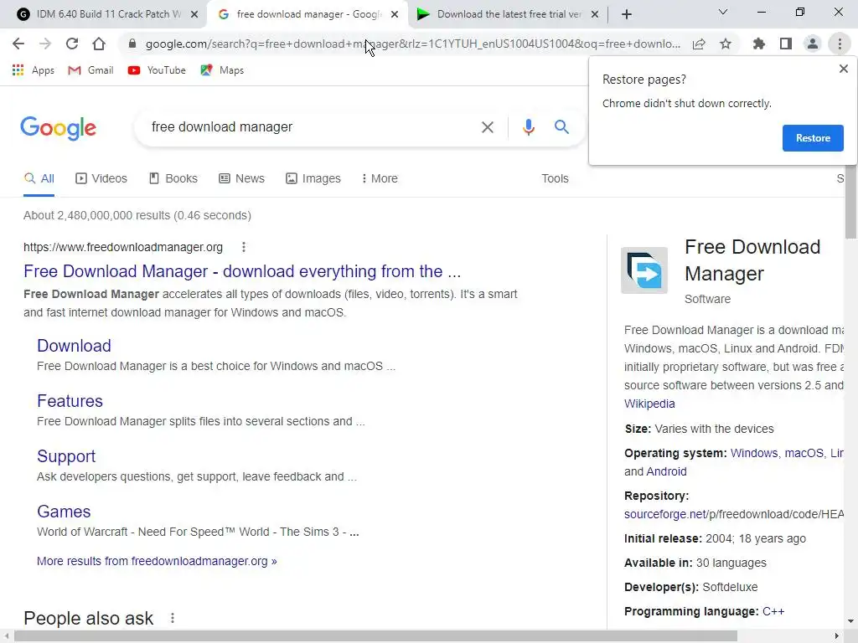Open the Android operating system link
This screenshot has width=858, height=643.
pyautogui.click(x=666, y=472)
